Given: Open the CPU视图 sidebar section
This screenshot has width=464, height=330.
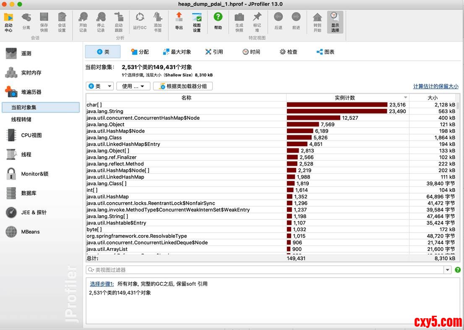Looking at the screenshot, I should pyautogui.click(x=31, y=135).
